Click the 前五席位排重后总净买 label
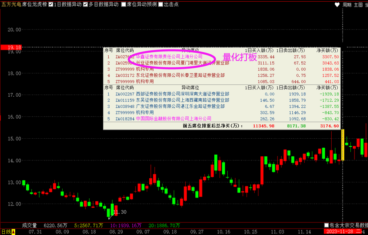Image resolution: width=368 pixels, height=235 pixels. tap(213, 126)
